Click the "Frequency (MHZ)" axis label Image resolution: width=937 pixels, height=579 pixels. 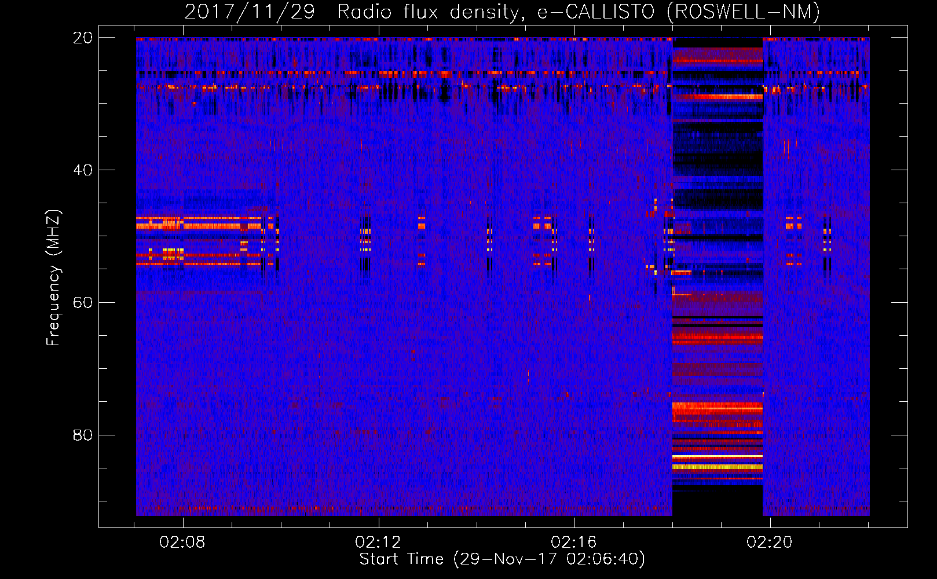coord(53,278)
